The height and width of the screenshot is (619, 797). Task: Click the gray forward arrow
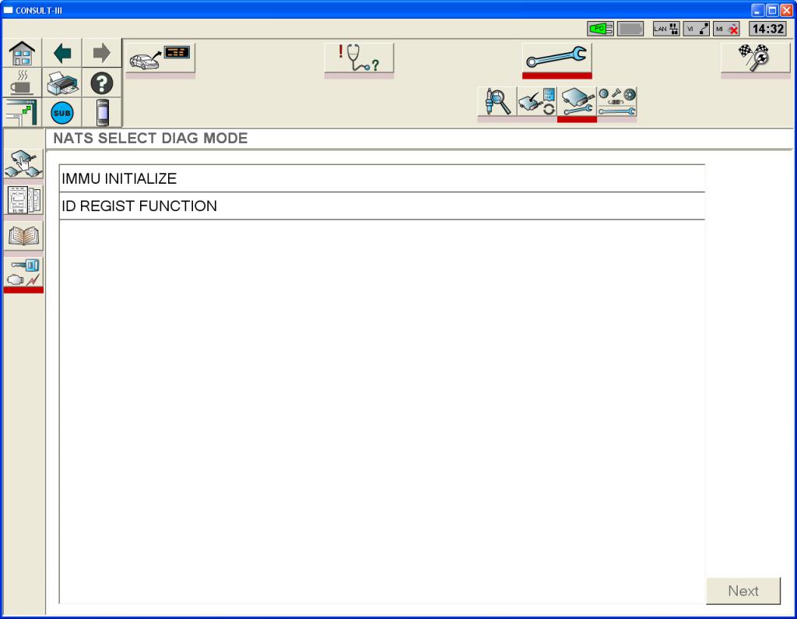(x=102, y=54)
